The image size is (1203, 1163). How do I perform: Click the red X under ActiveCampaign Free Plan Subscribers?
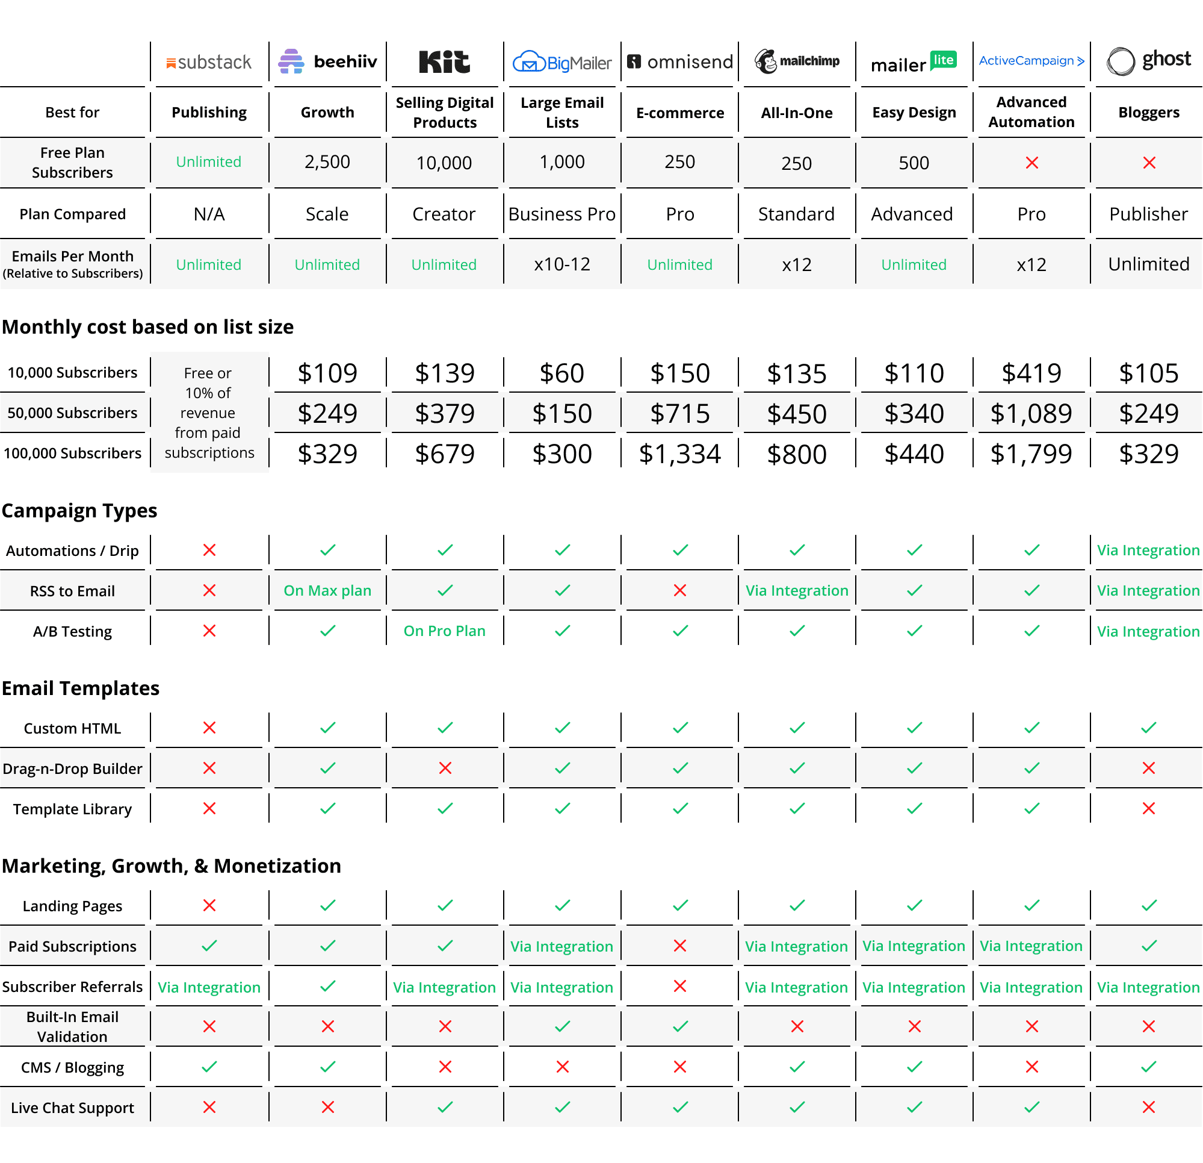click(1031, 162)
